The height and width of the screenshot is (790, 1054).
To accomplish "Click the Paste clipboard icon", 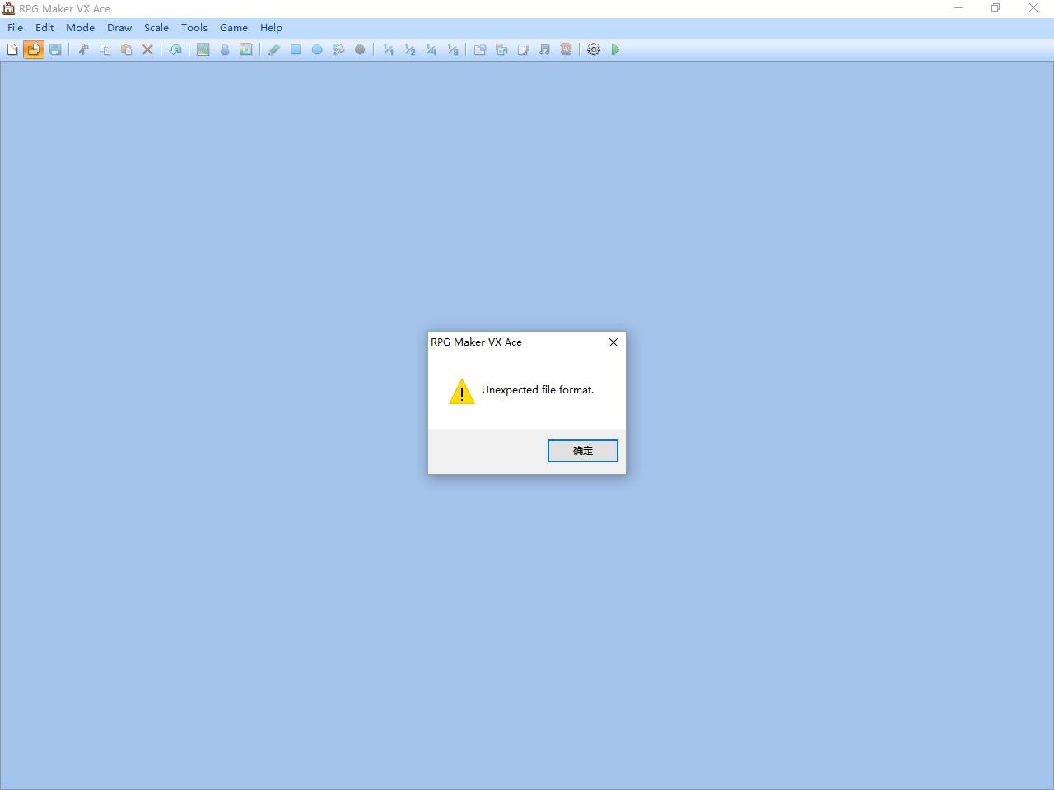I will (x=126, y=49).
